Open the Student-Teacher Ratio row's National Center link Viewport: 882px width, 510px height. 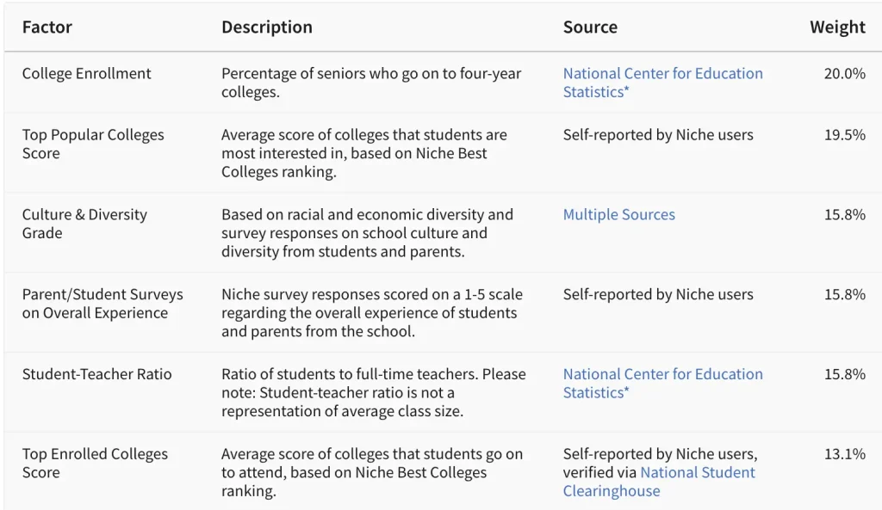click(x=662, y=384)
